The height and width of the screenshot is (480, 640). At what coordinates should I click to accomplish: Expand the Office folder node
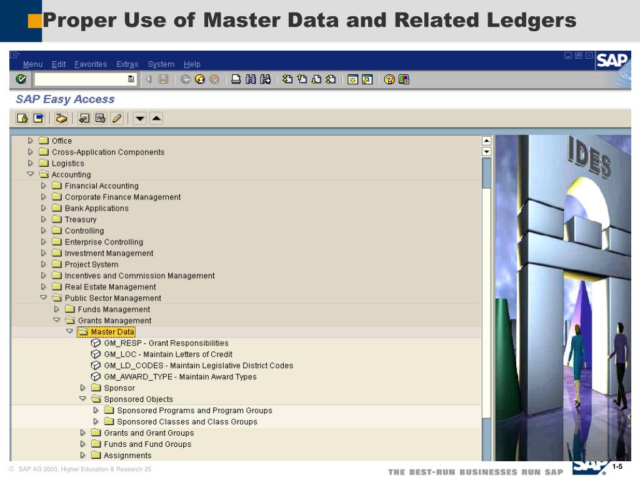pyautogui.click(x=30, y=141)
